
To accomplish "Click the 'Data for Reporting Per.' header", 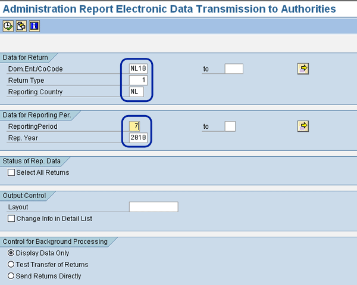I will 37,115.
